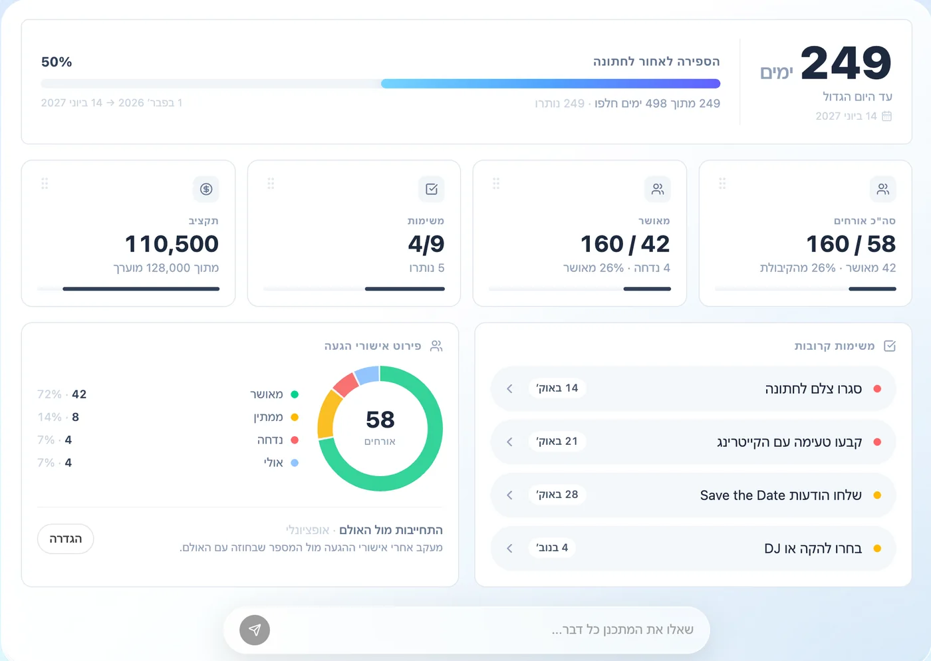Click the התחייבות מול האולם heading
931x661 pixels.
(x=391, y=530)
